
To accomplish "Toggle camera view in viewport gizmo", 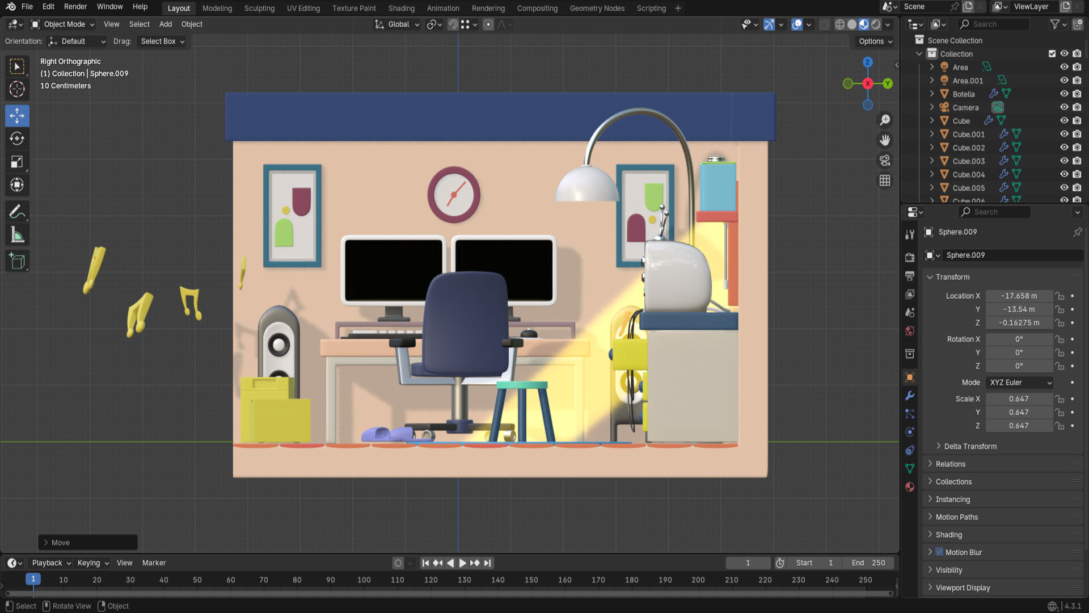I will (x=885, y=161).
